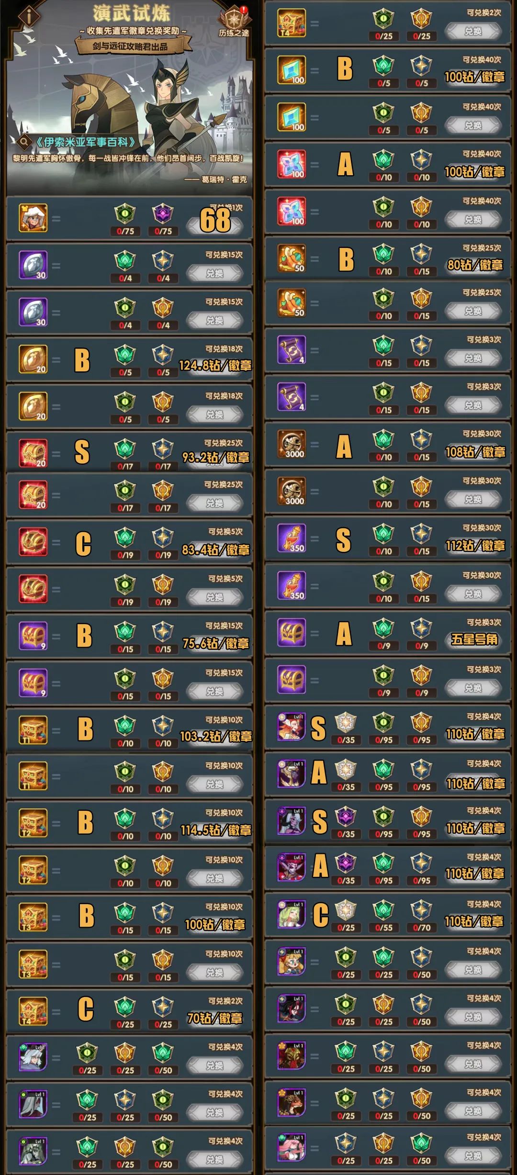Image resolution: width=517 pixels, height=1175 pixels.
Task: Tap the pink flower 100 card rated A
Action: [x=292, y=164]
